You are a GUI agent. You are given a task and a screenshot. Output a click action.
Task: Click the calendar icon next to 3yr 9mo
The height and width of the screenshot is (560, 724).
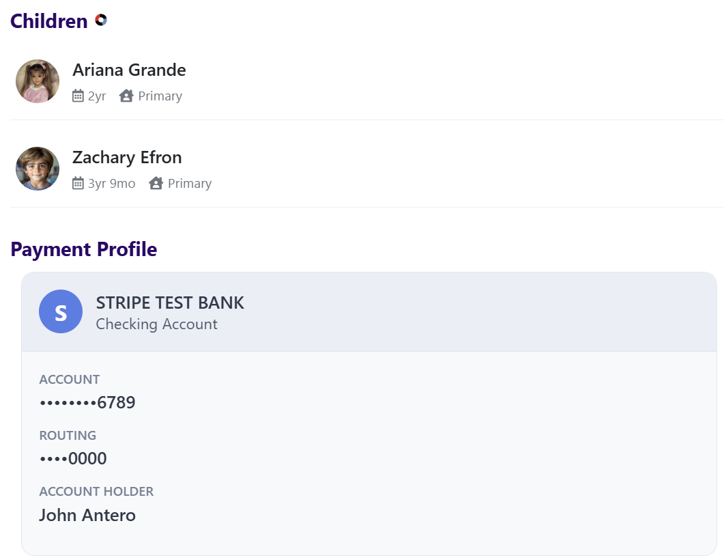coord(78,184)
